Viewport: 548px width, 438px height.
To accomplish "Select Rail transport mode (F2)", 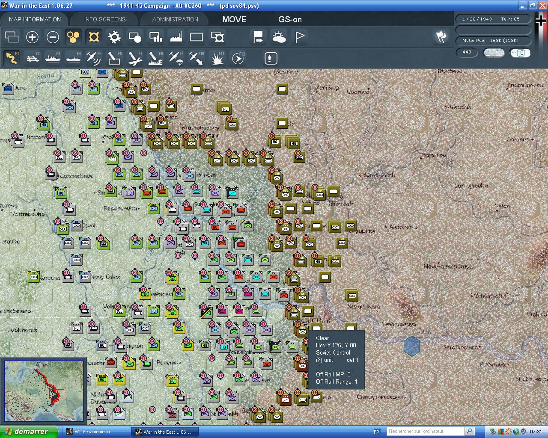I will click(x=32, y=58).
